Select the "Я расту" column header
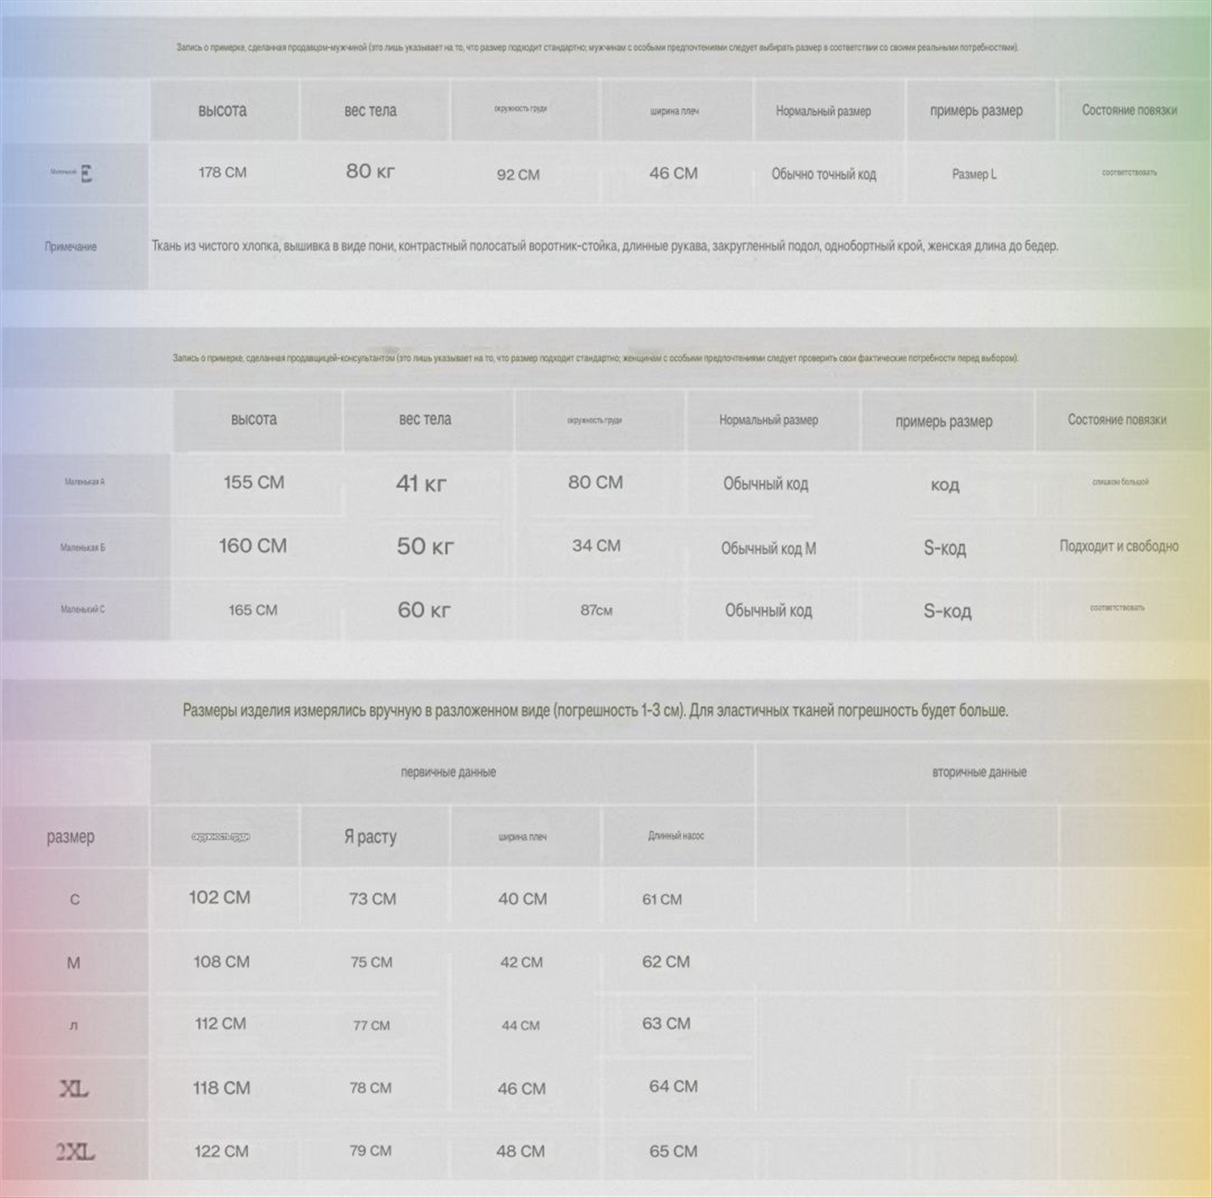Screen dimensions: 1212x1198 370,837
